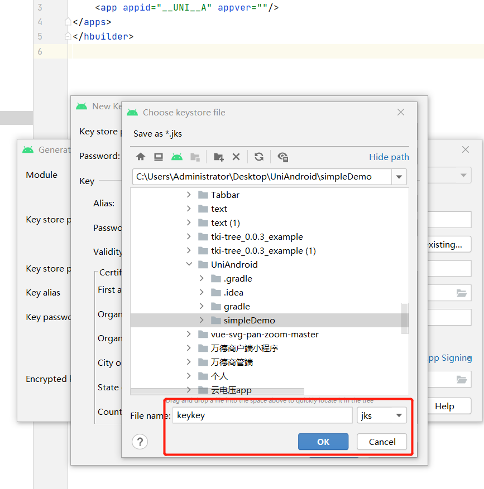Expand the text (1) folder
Screen dimensions: 484x489
189,222
